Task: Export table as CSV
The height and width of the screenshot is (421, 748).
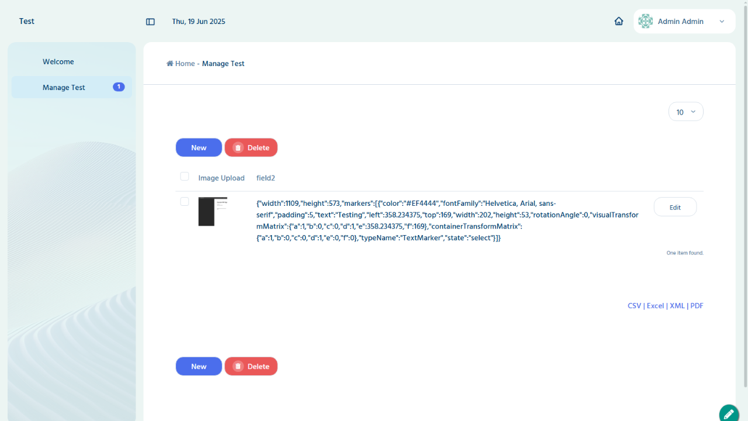Action: 634,306
